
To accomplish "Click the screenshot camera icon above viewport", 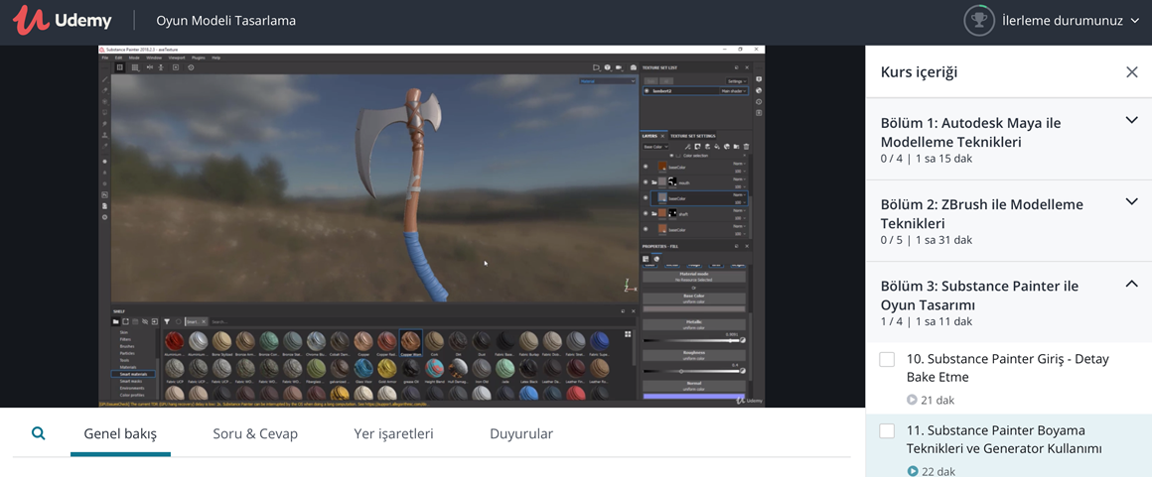I will tap(634, 67).
